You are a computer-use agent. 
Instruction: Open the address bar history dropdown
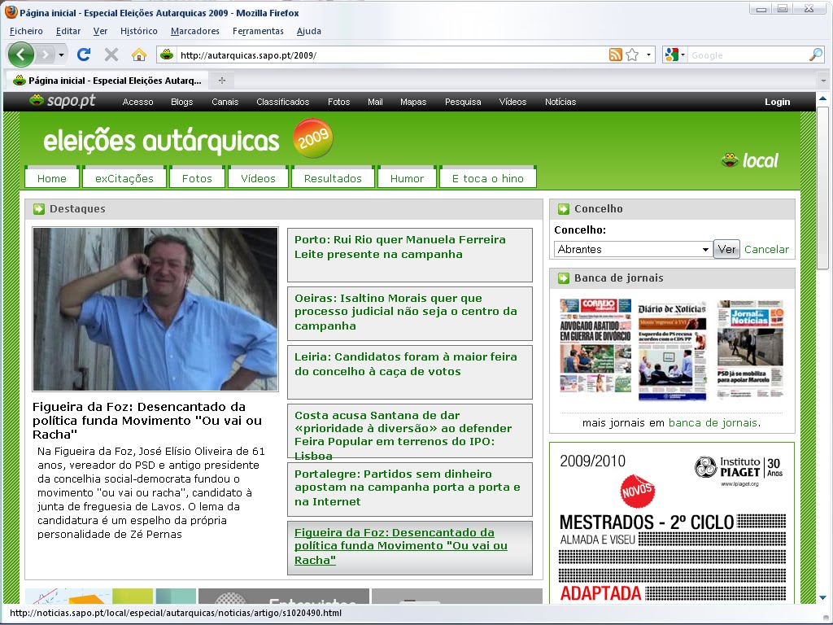[648, 55]
